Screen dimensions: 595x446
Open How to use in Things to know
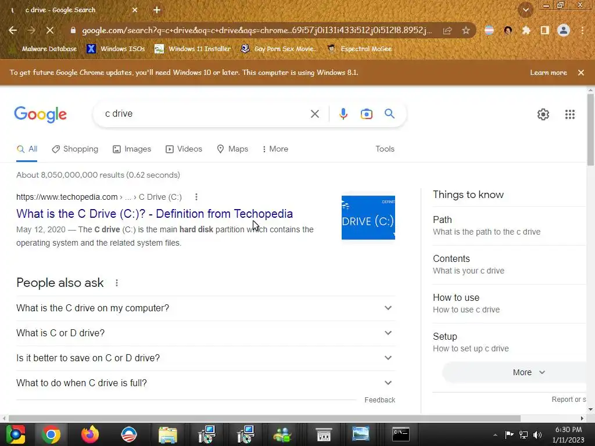coord(509,303)
